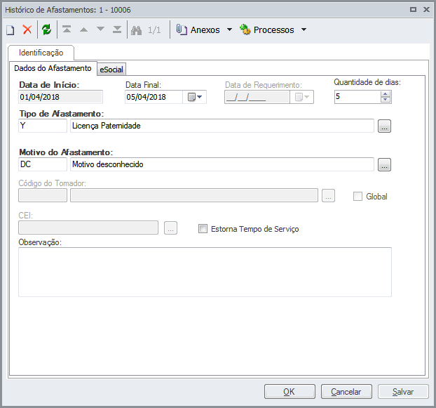436x408 pixels.
Task: Click the Tipo de Afastamento code field Y
Action: tap(43, 126)
